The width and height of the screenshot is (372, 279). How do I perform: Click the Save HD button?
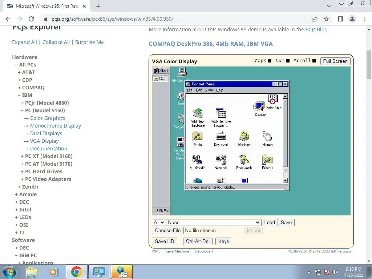(x=165, y=241)
